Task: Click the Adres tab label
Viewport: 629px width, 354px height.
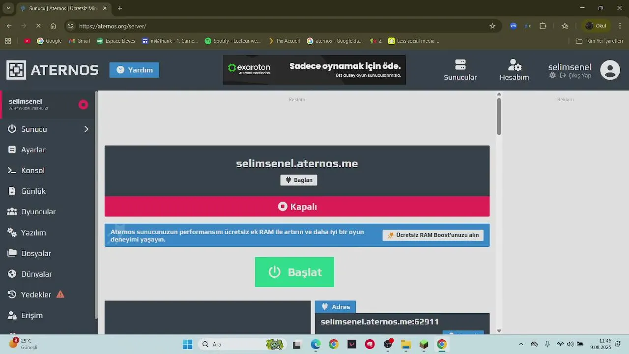Action: click(335, 307)
